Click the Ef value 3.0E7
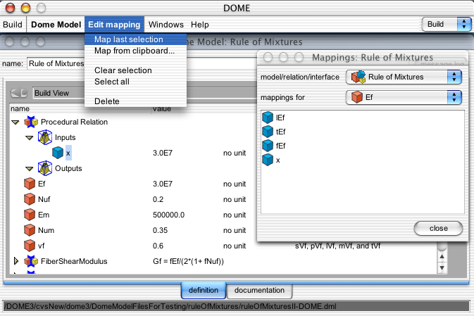 coord(163,184)
